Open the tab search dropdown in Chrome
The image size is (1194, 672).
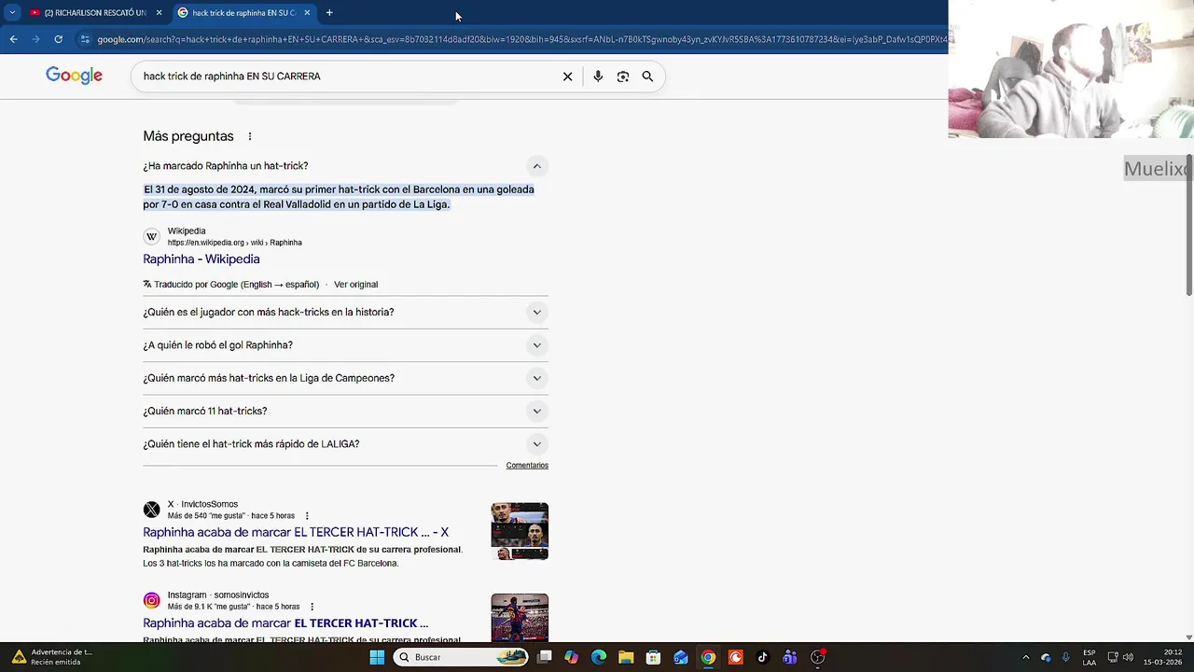tap(12, 13)
